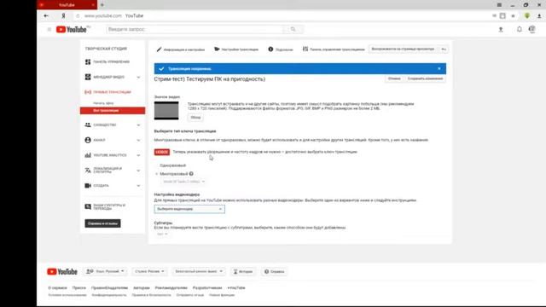Viewport: 546px width, 307px height.
Task: Open the green shield protection icon
Action: [527, 15]
